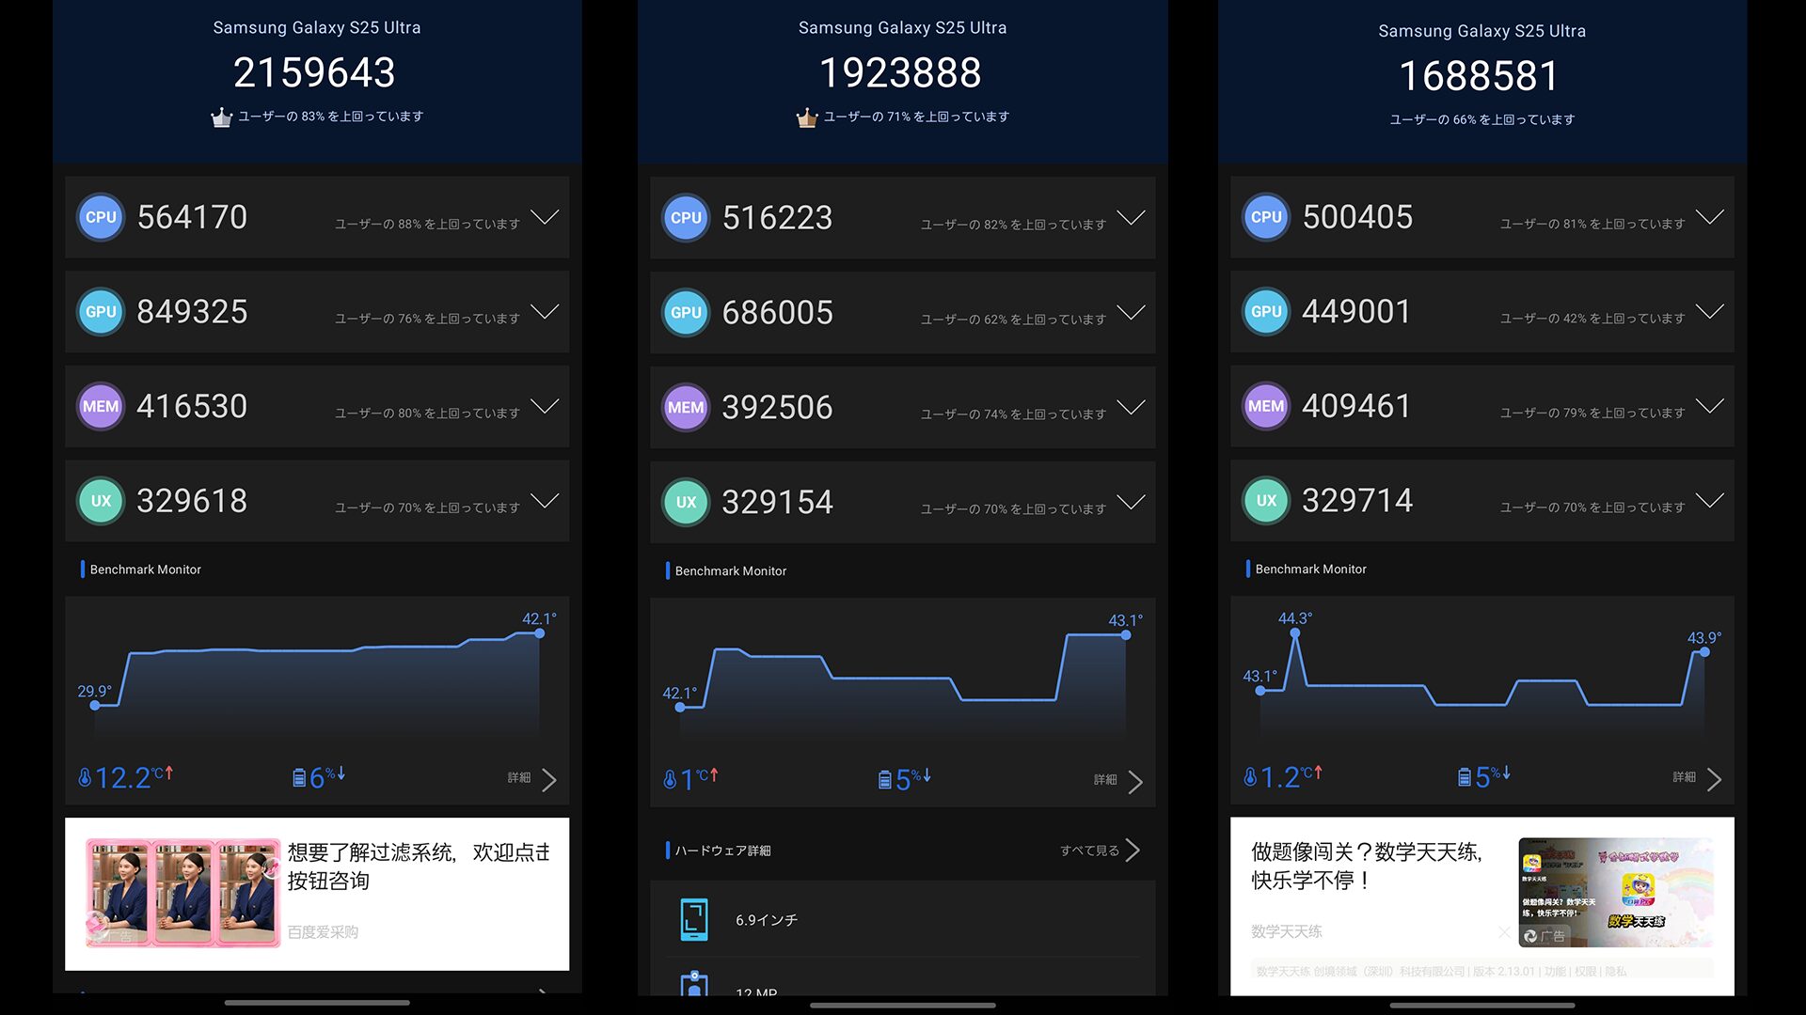Click the crown icon under score 1923888
This screenshot has width=1806, height=1015.
click(x=807, y=117)
